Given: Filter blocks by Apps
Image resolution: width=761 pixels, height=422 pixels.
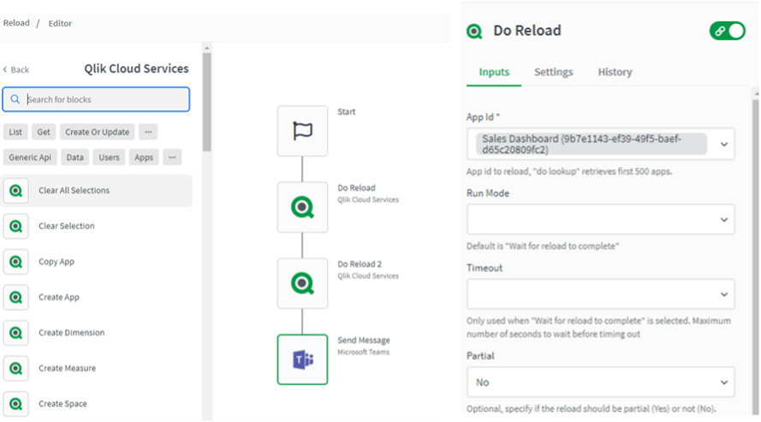Looking at the screenshot, I should pyautogui.click(x=144, y=158).
